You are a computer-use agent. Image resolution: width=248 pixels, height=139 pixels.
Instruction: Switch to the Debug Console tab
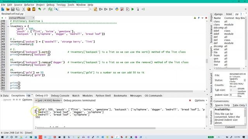point(60,96)
